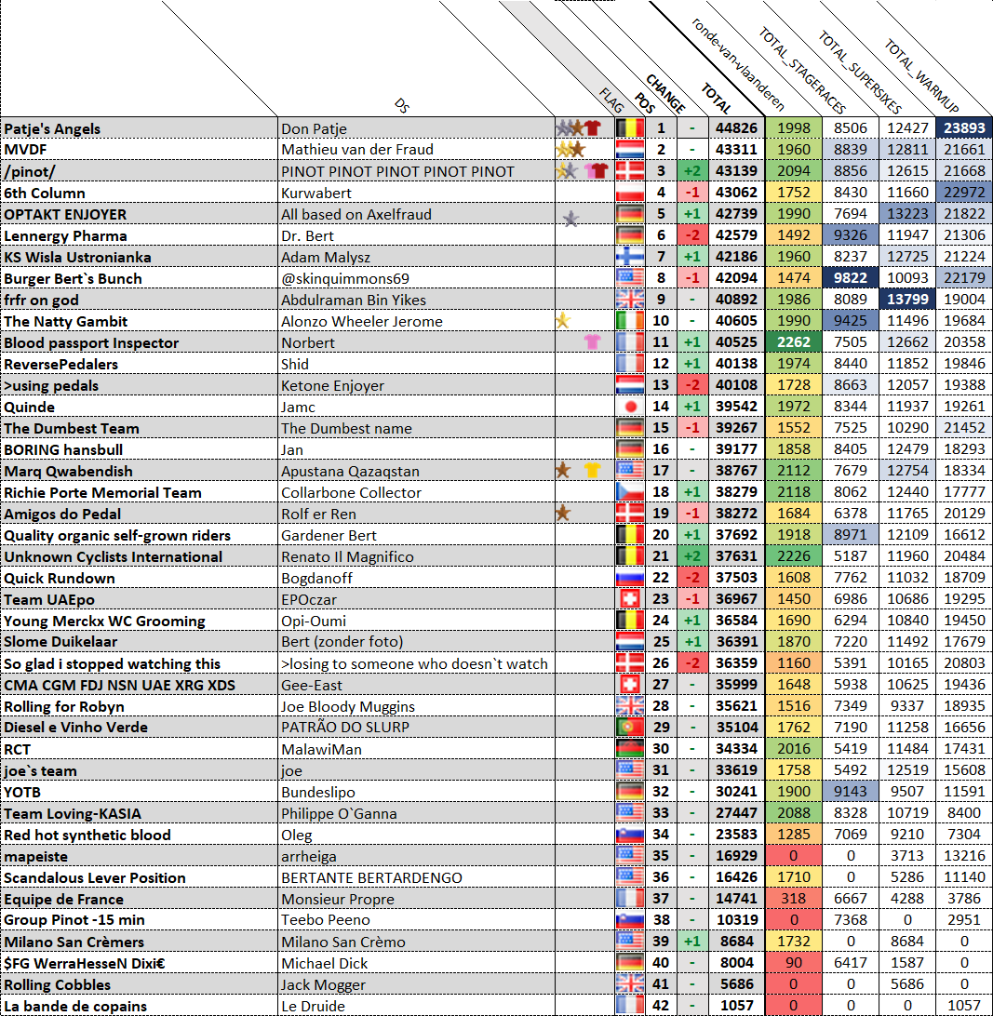This screenshot has width=993, height=1016.
Task: Select the DS cell 'PINOT PINOT PINOT PINOT PINOT'
Action: click(416, 171)
